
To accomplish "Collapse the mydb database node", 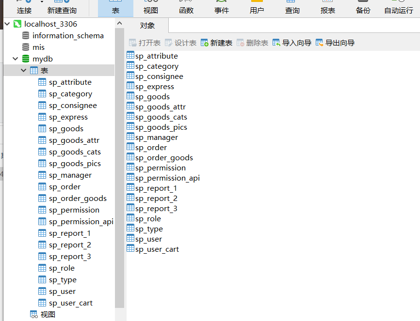I will [x=16, y=59].
